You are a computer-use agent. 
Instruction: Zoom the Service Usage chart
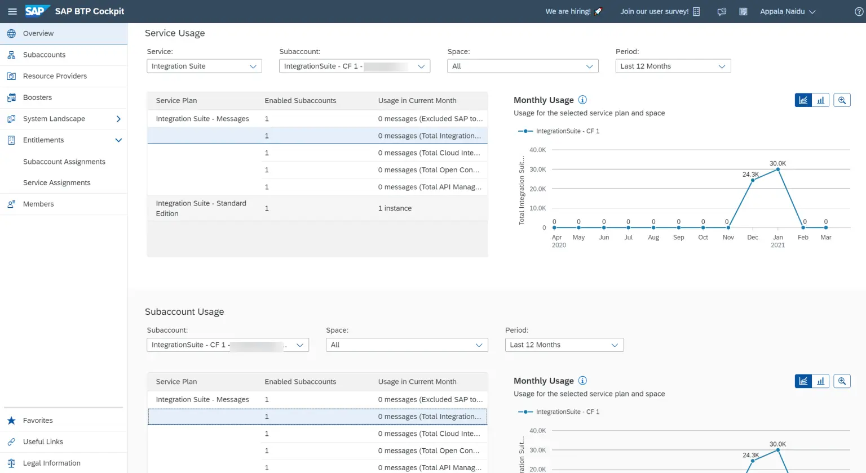[x=842, y=100]
